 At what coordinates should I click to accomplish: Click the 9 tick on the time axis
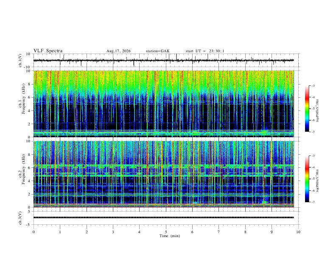coord(272,232)
